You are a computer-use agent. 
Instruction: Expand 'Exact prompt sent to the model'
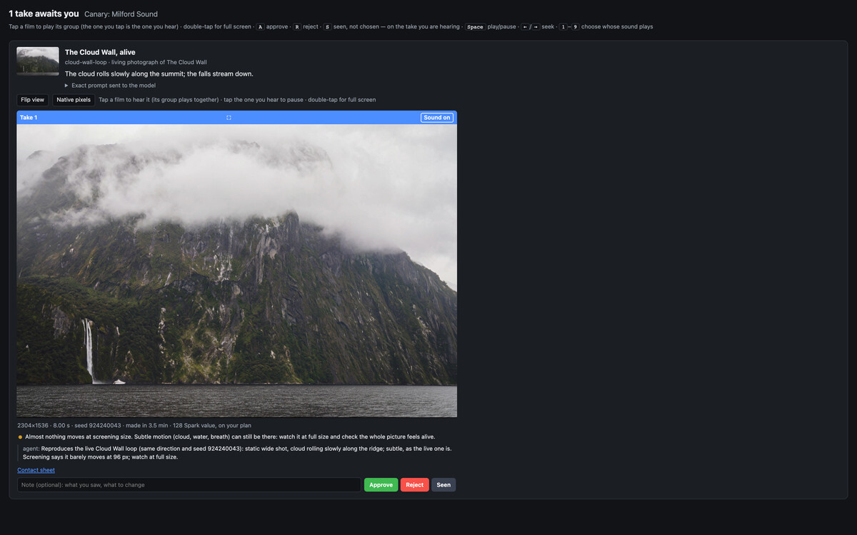pyautogui.click(x=110, y=86)
